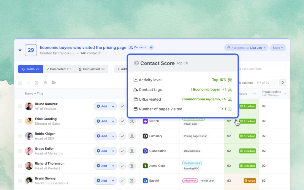The image size is (304, 190).
Task: Open the Assigned to Lisa Lee dropdown
Action: (246, 48)
